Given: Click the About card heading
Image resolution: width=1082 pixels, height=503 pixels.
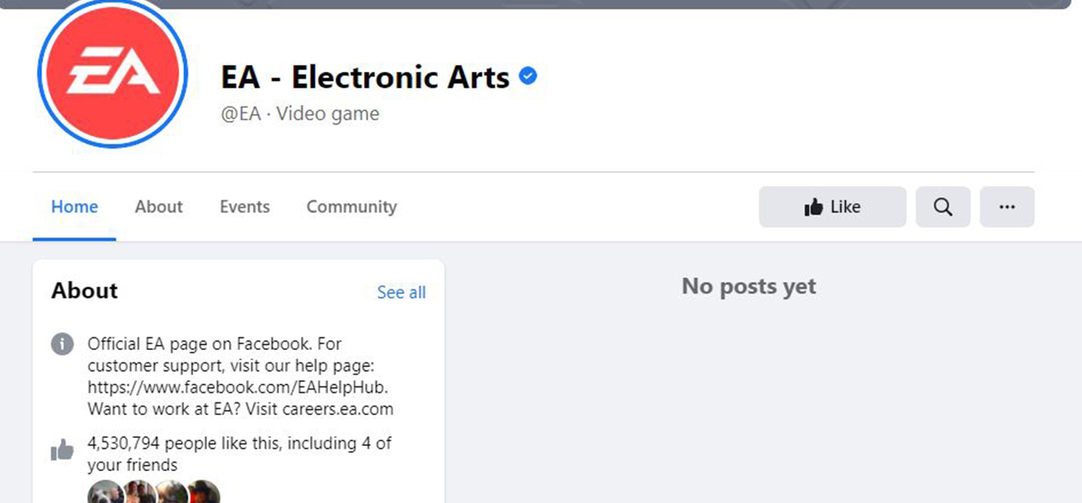Looking at the screenshot, I should click(85, 291).
